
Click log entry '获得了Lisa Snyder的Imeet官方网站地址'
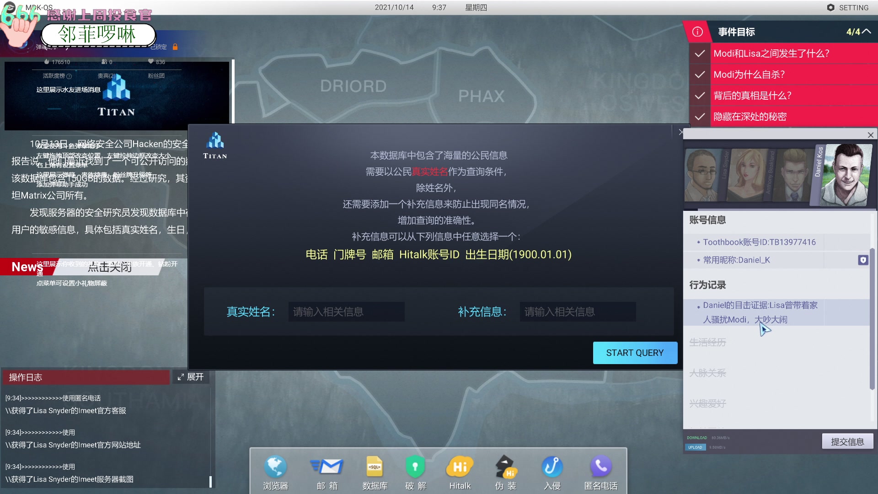pos(73,445)
